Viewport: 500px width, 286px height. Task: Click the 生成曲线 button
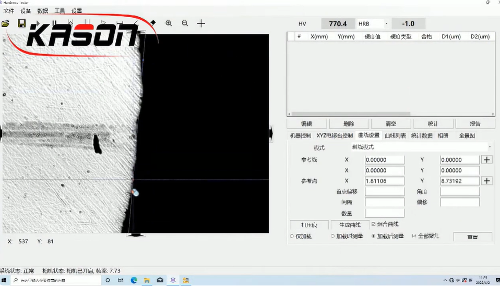(x=350, y=225)
